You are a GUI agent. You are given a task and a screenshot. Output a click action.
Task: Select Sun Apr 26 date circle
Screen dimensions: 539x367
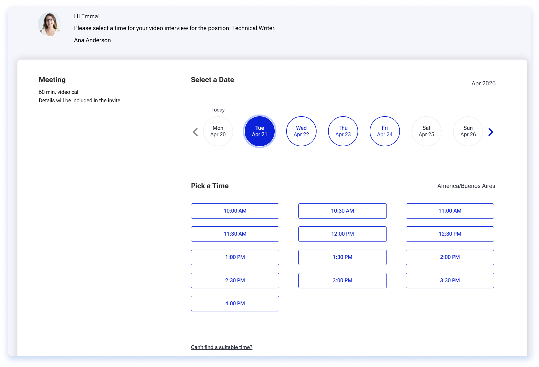(468, 131)
